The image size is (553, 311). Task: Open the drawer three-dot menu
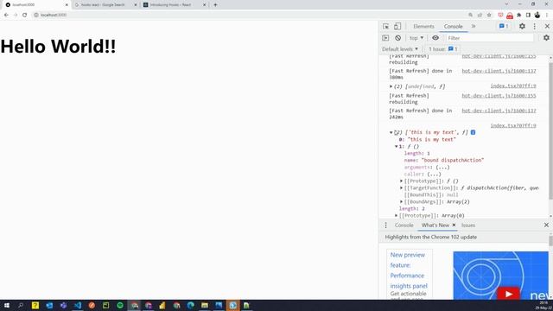pos(386,225)
